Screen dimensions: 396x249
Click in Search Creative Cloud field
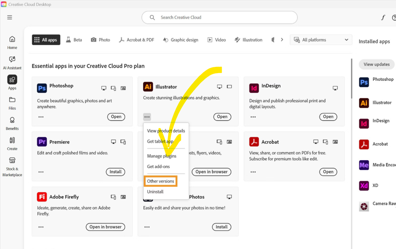point(220,18)
